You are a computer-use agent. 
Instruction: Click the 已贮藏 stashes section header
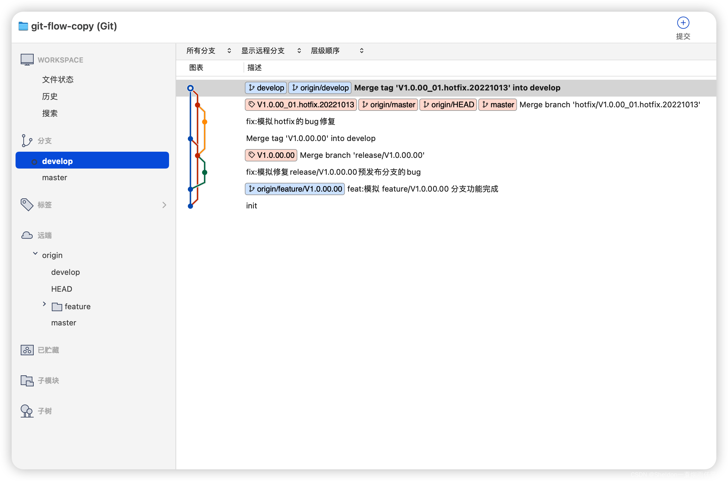pyautogui.click(x=48, y=350)
